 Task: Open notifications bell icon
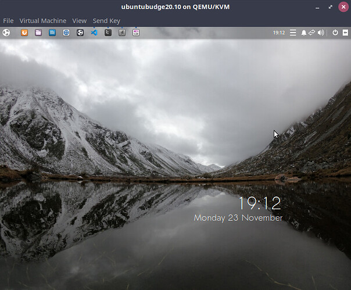tap(304, 33)
